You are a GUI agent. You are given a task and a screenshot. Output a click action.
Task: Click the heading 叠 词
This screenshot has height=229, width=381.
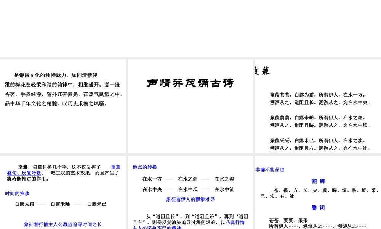click(318, 208)
